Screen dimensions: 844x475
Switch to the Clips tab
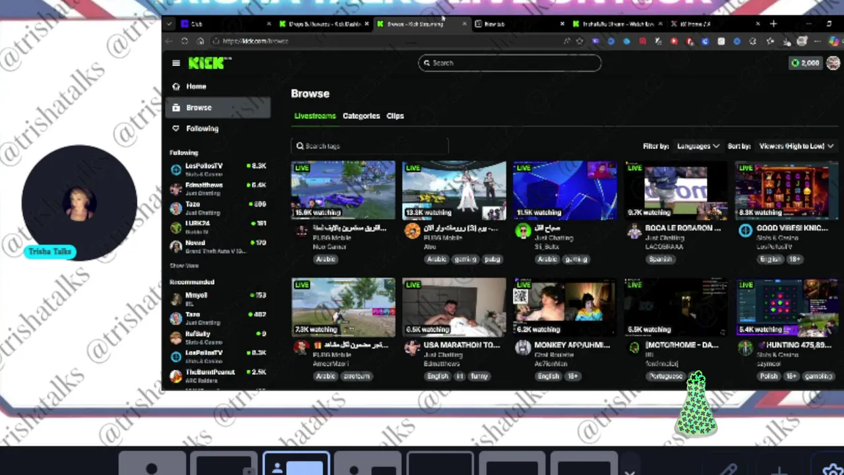(x=395, y=116)
